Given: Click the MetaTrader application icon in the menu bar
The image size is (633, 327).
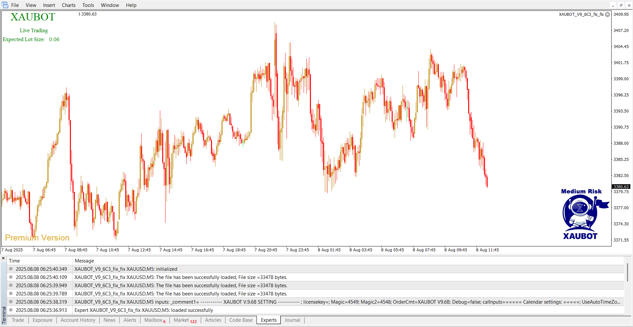Looking at the screenshot, I should pyautogui.click(x=5, y=5).
